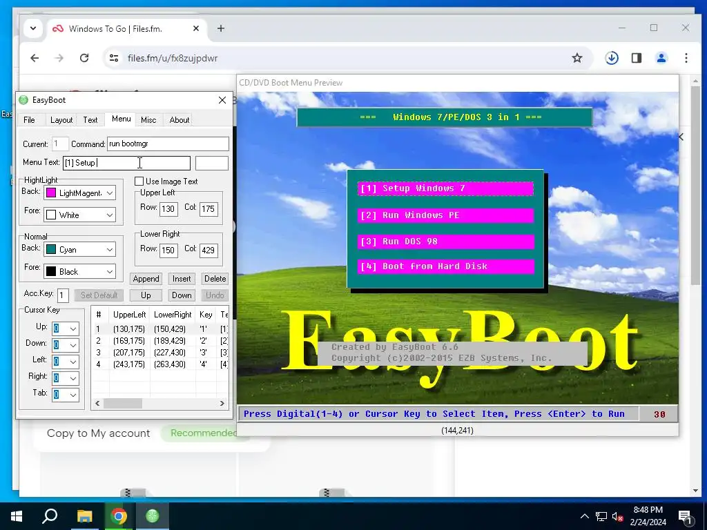Click the Menu Text input field
707x530 pixels.
(126, 163)
